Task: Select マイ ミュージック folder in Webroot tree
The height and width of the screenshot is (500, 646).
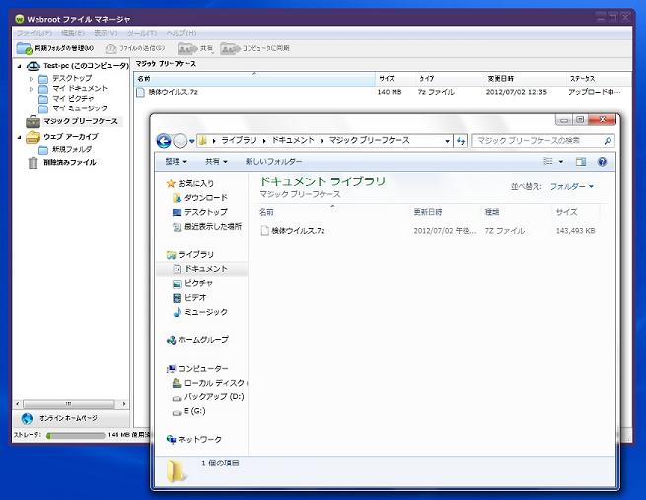Action: point(80,108)
